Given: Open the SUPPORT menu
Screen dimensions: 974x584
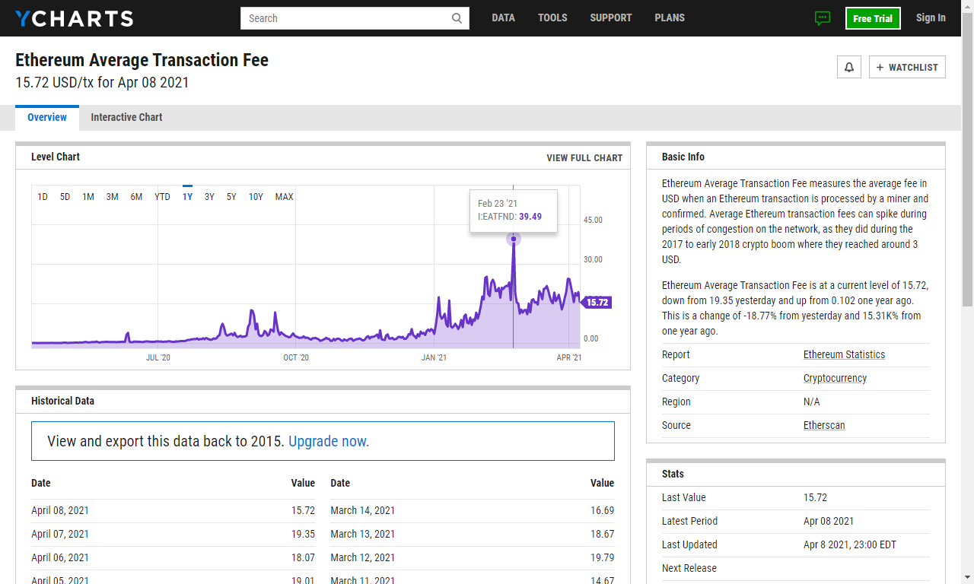Looking at the screenshot, I should tap(611, 18).
